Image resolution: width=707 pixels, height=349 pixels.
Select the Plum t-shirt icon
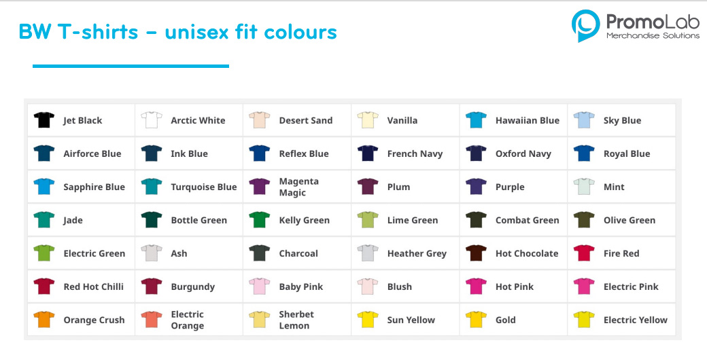(x=368, y=187)
